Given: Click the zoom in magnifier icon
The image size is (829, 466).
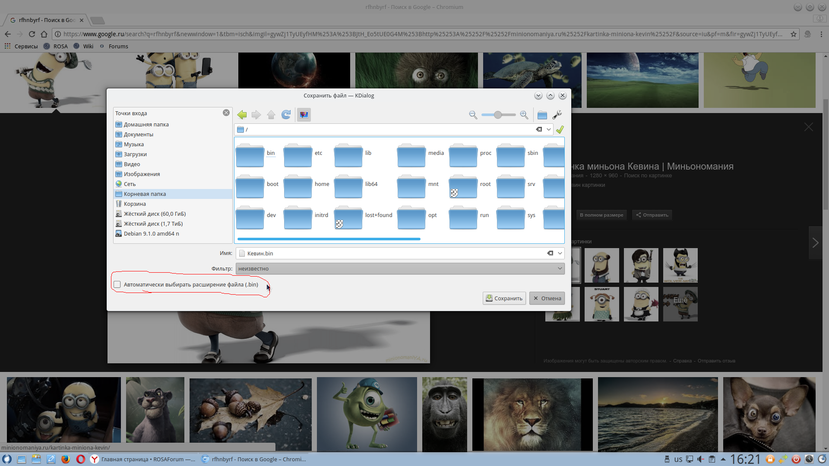Looking at the screenshot, I should pyautogui.click(x=524, y=115).
